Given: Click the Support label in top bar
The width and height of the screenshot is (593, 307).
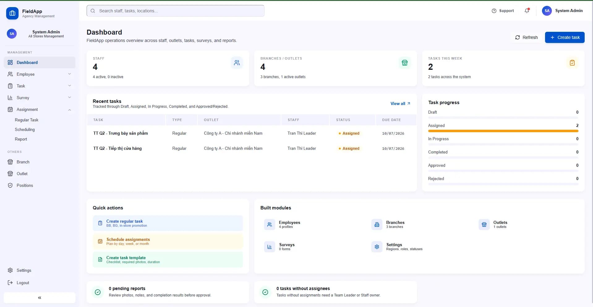Looking at the screenshot, I should [x=506, y=11].
